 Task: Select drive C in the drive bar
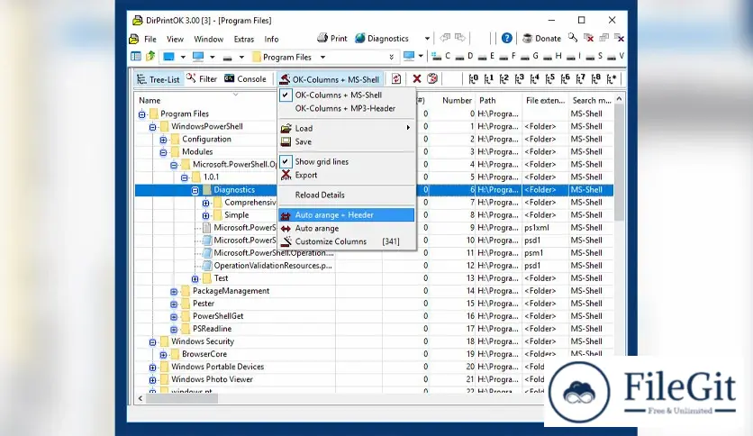pyautogui.click(x=440, y=56)
